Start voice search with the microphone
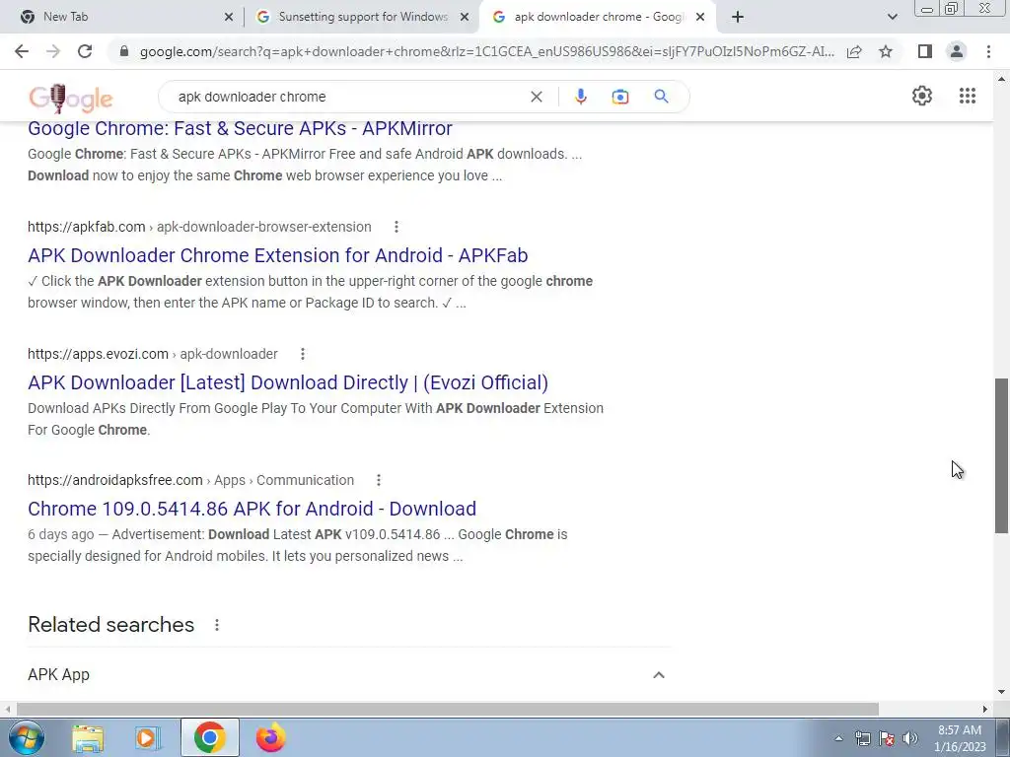 click(x=580, y=97)
